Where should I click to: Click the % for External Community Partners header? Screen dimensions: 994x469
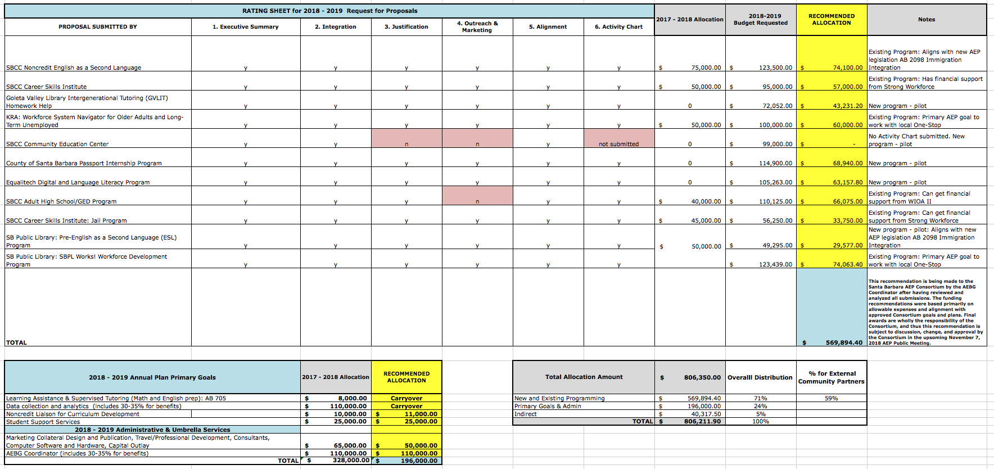(832, 377)
